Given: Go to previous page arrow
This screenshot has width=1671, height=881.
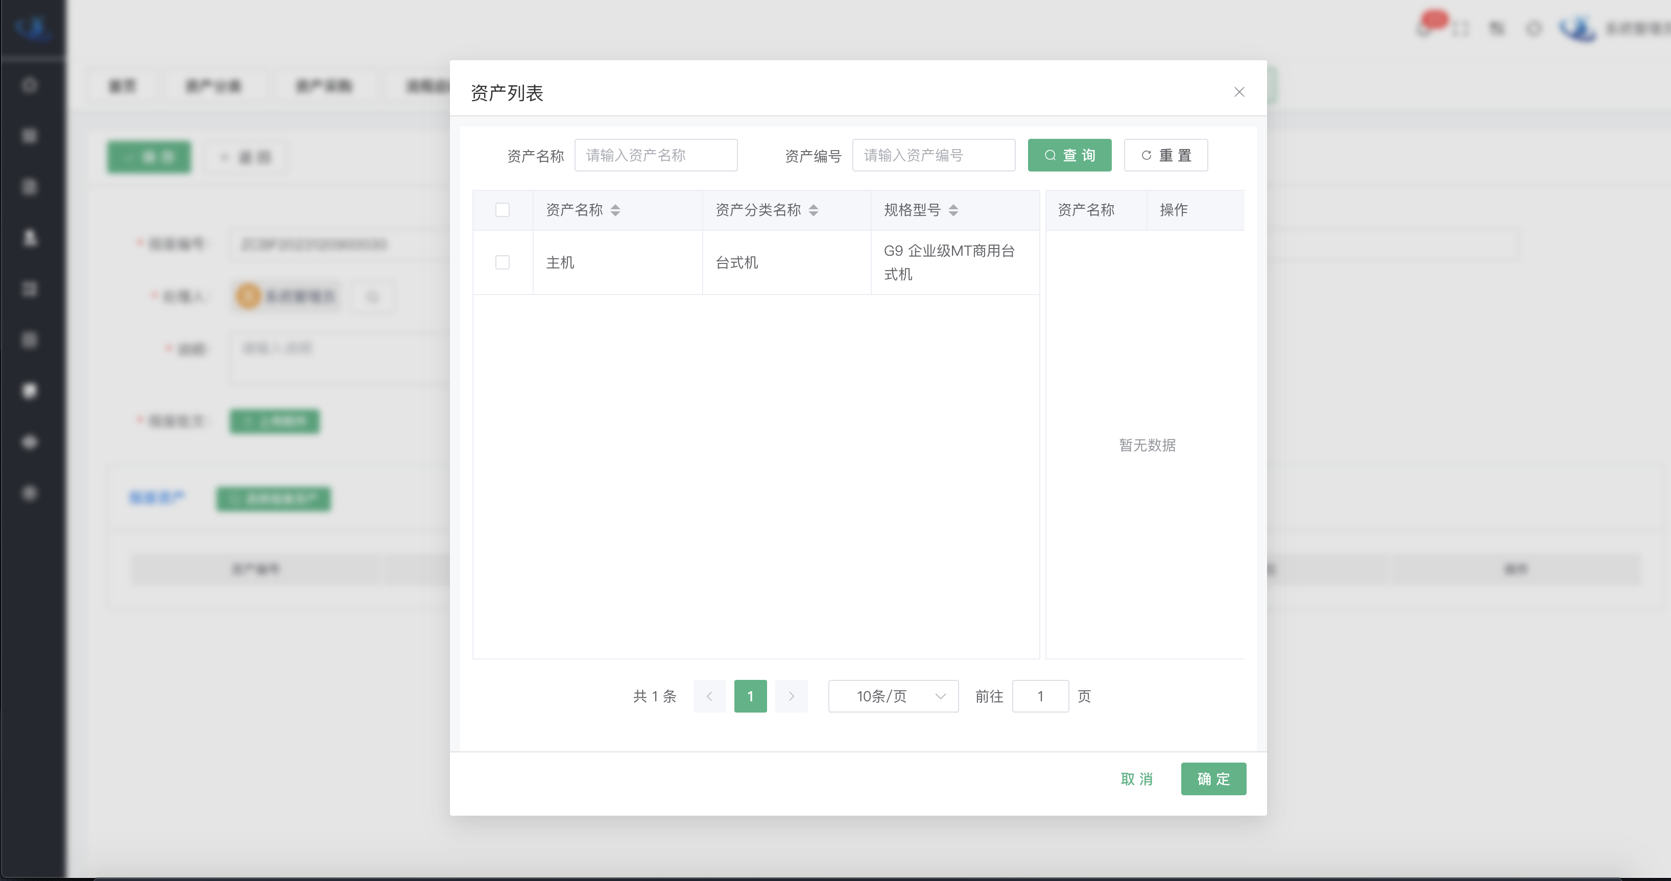Looking at the screenshot, I should click(709, 696).
